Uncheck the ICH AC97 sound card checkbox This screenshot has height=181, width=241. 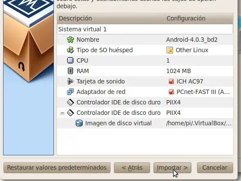point(171,81)
